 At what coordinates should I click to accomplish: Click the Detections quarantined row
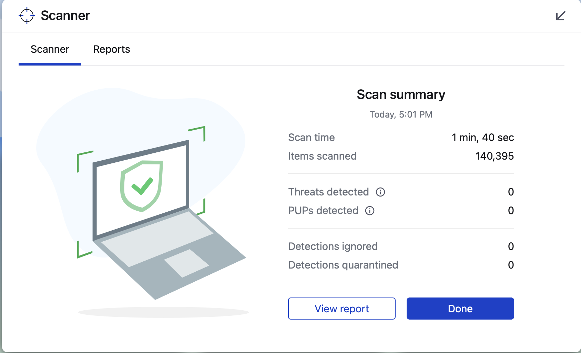tap(401, 265)
